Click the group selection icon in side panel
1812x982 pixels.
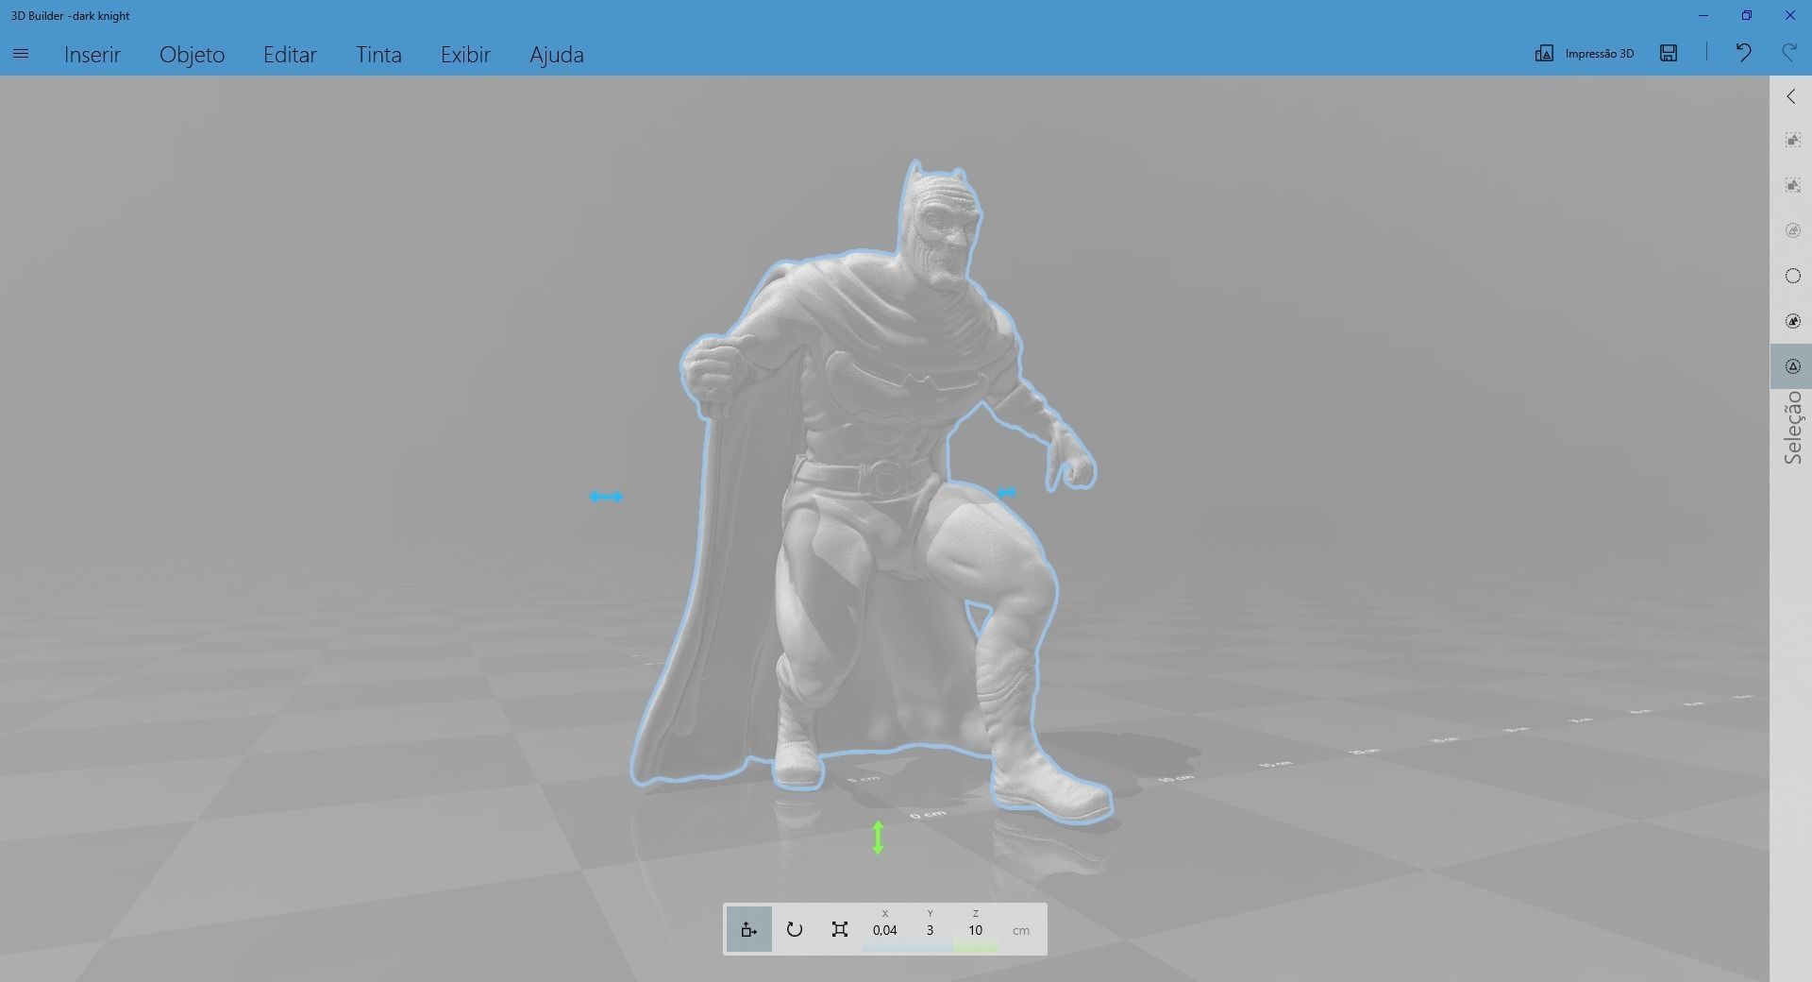pyautogui.click(x=1792, y=140)
